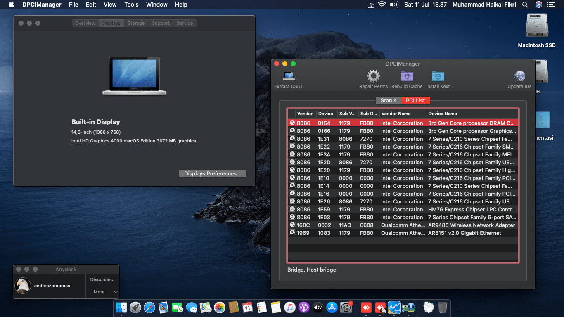The width and height of the screenshot is (564, 317).
Task: Click the lookup icon for device 1E3A
Action: 292,154
